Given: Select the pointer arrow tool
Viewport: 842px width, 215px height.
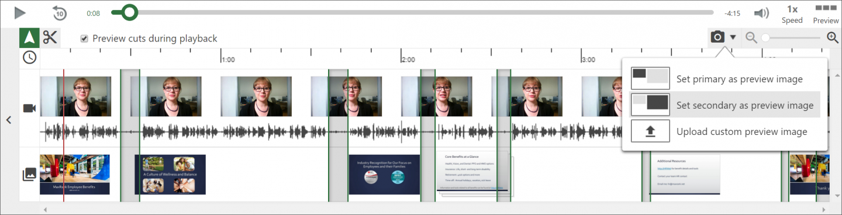Looking at the screenshot, I should (29, 38).
